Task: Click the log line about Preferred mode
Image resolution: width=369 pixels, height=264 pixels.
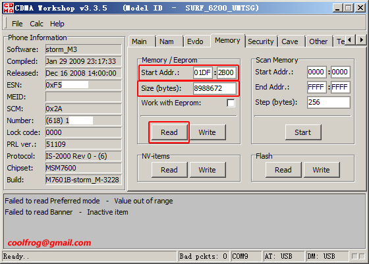Action: (89, 201)
